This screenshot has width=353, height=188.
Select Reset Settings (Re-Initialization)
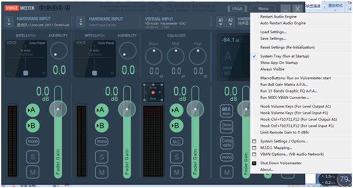pyautogui.click(x=288, y=47)
